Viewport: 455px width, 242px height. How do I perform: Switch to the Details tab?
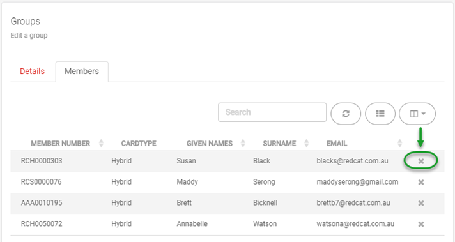click(32, 72)
